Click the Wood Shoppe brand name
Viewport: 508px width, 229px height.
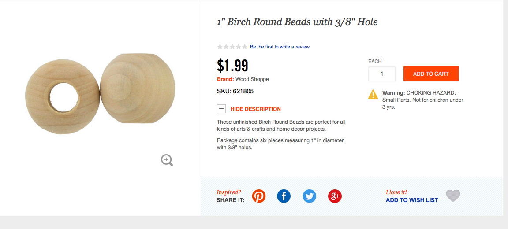[252, 79]
